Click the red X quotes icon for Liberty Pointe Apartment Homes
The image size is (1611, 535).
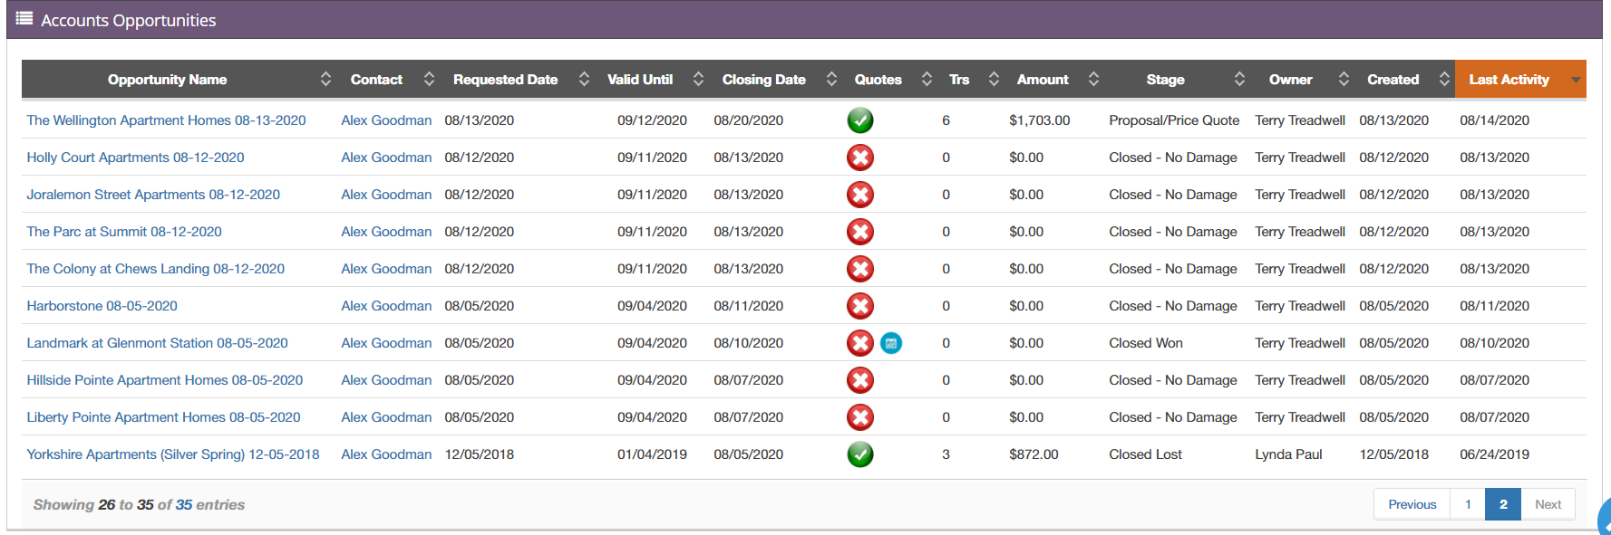point(860,417)
